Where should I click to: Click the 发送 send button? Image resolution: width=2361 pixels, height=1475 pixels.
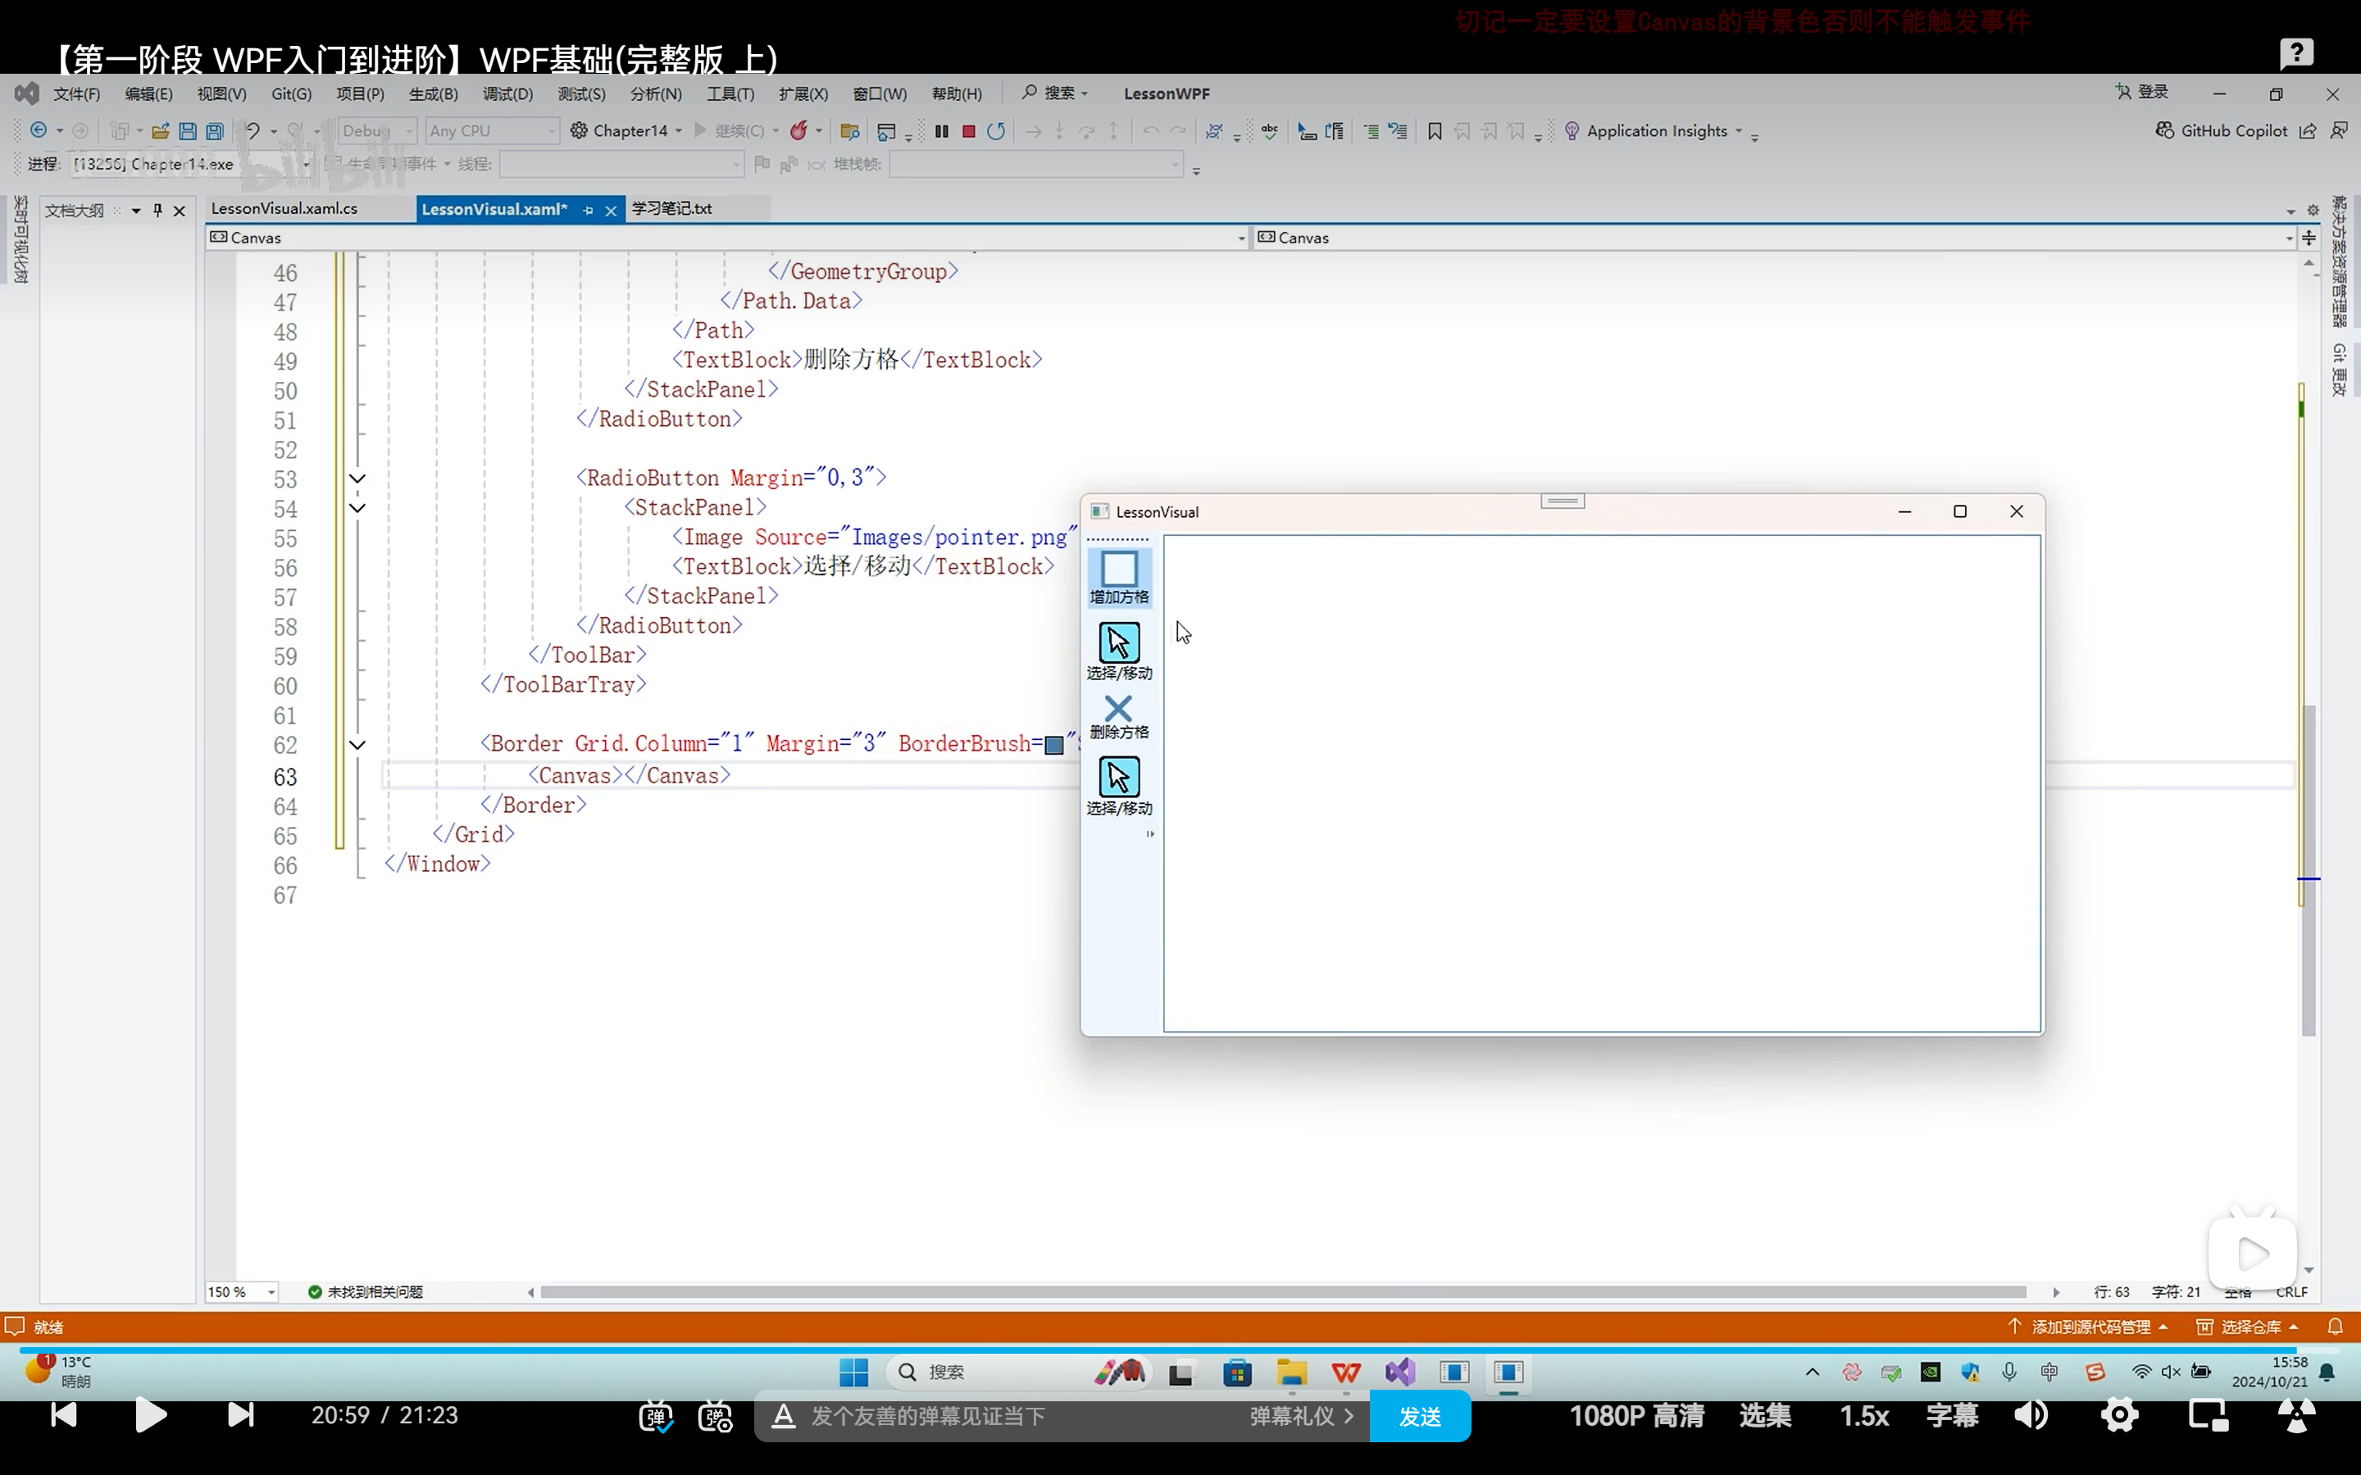click(1420, 1415)
